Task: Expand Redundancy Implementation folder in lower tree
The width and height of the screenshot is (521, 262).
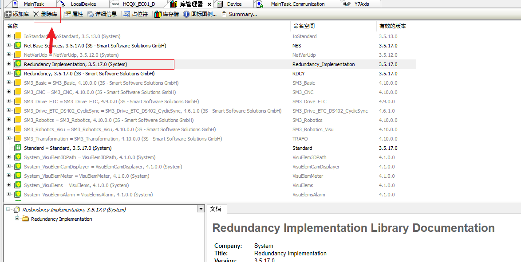Action: point(17,219)
